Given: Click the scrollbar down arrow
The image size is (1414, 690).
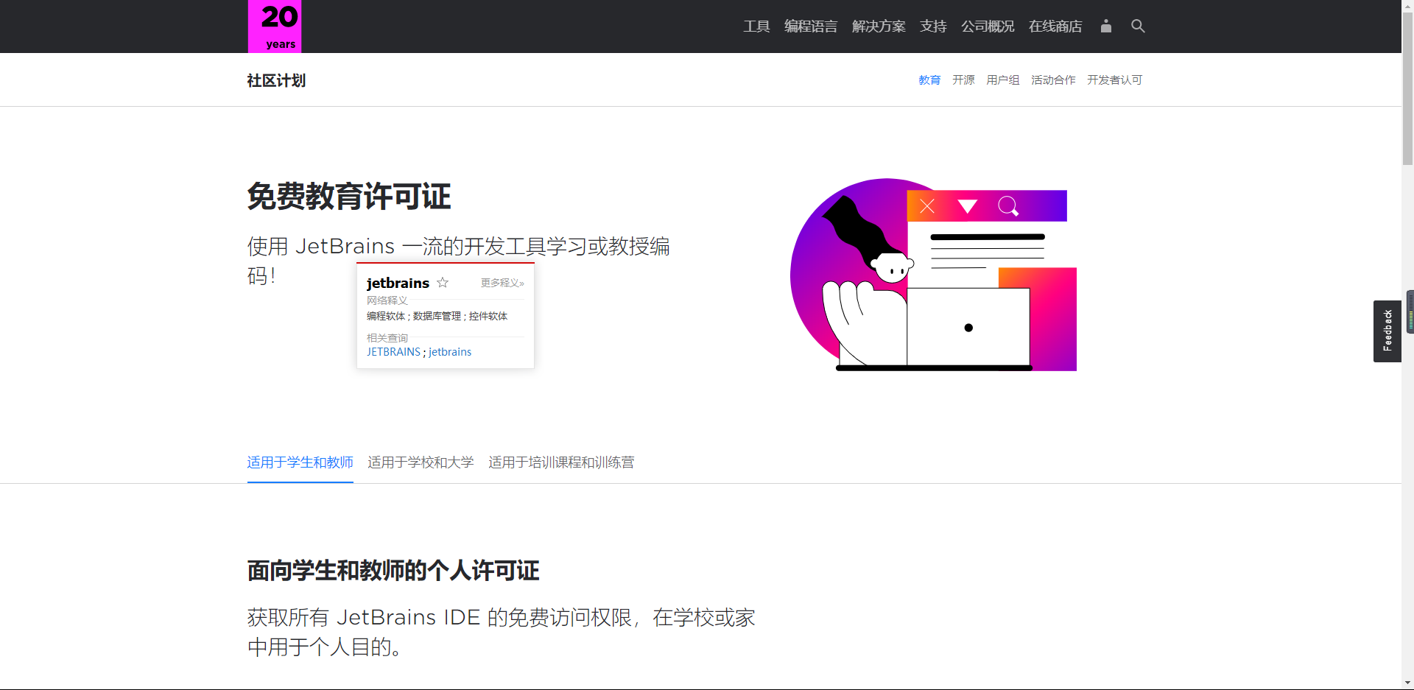Looking at the screenshot, I should click(x=1407, y=682).
